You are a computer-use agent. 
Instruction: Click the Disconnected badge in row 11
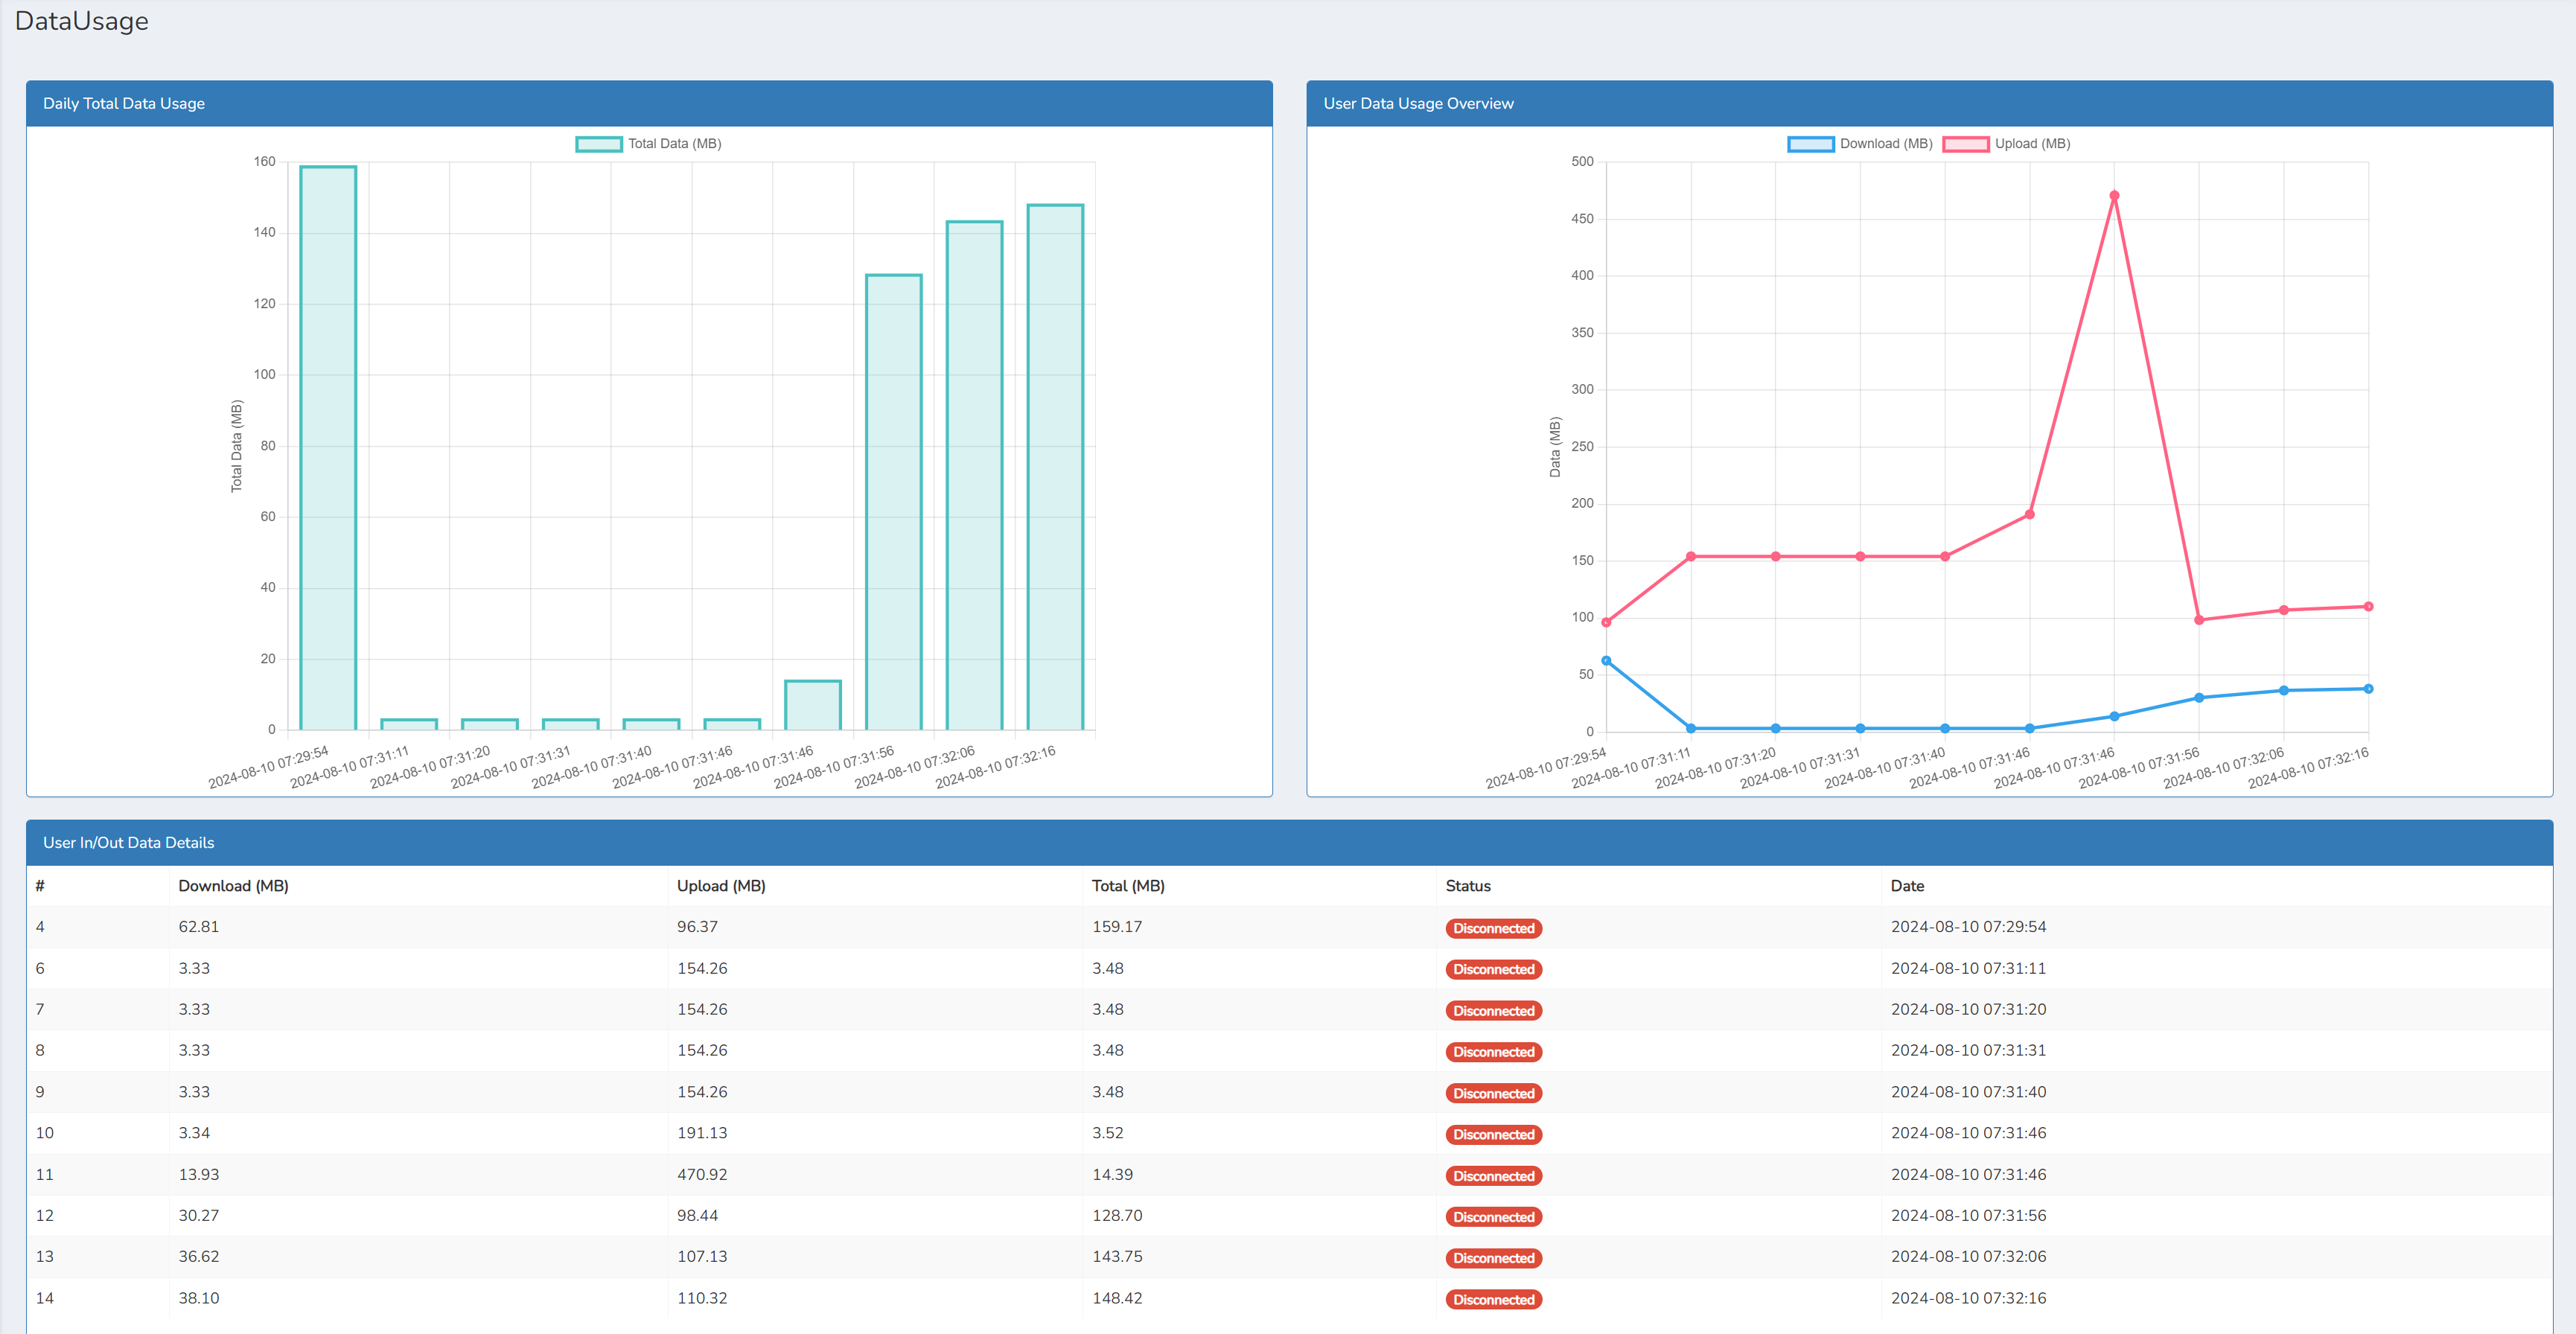point(1493,1176)
